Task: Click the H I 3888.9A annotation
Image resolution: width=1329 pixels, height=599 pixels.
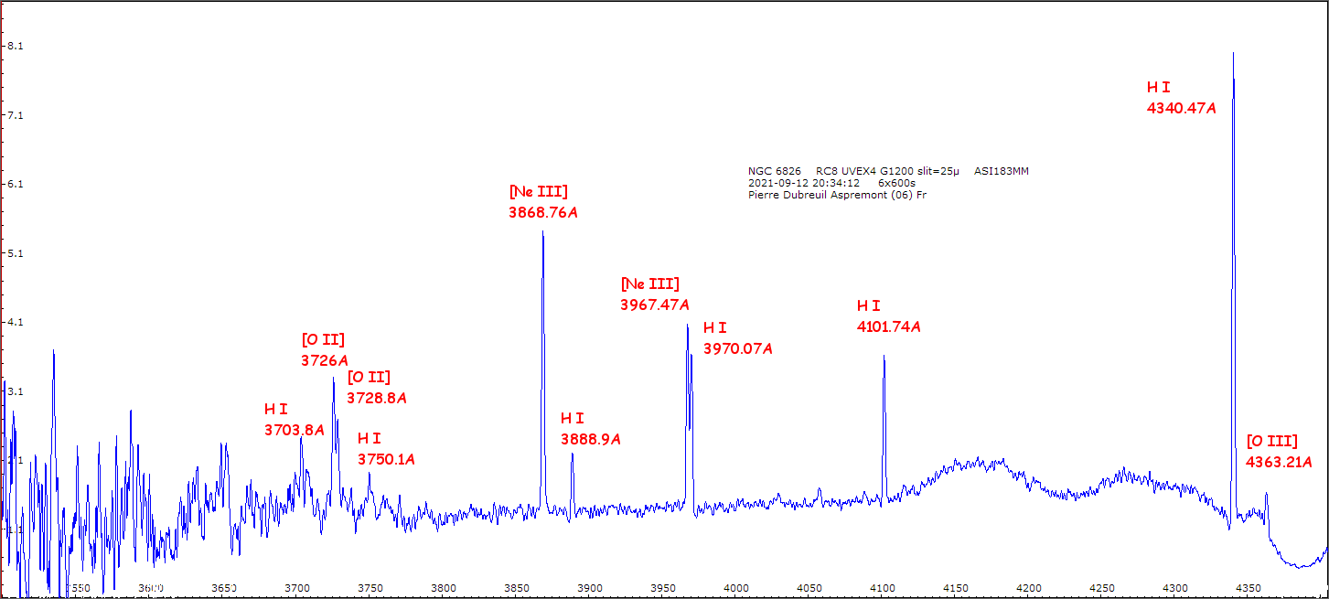Action: click(590, 429)
